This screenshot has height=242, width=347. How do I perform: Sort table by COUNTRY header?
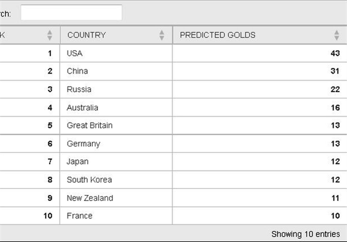coord(86,35)
